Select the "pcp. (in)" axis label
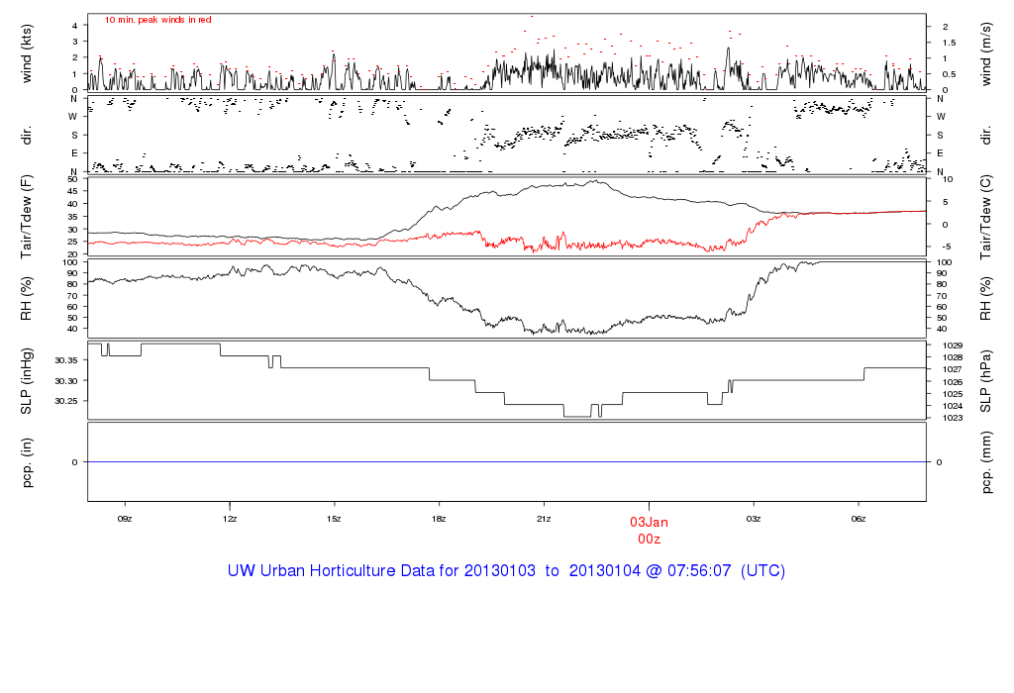This screenshot has height=693, width=1014. point(27,462)
